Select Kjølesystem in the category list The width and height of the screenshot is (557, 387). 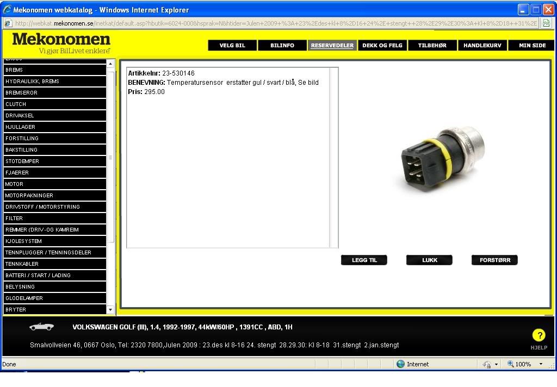tap(54, 241)
